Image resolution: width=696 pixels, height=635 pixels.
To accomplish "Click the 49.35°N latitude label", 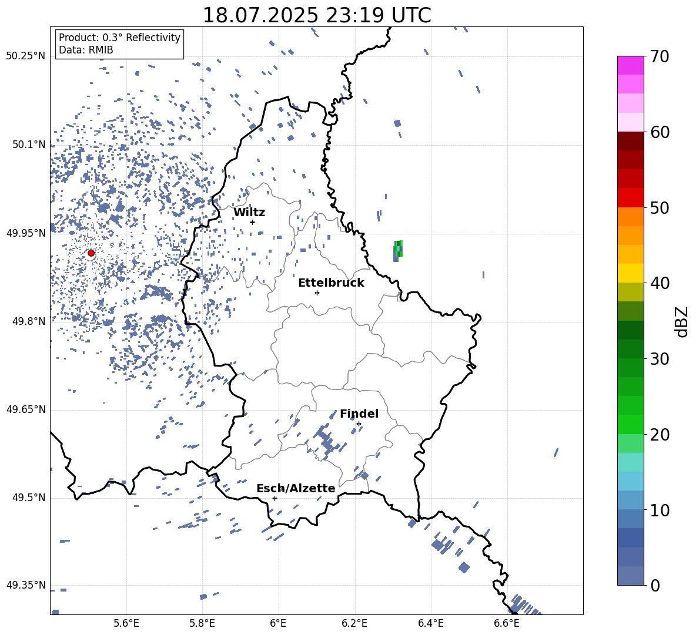I will click(26, 585).
